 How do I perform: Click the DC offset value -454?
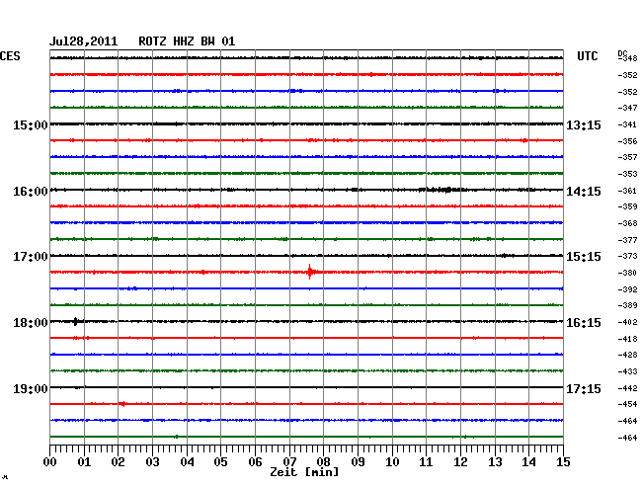[627, 404]
